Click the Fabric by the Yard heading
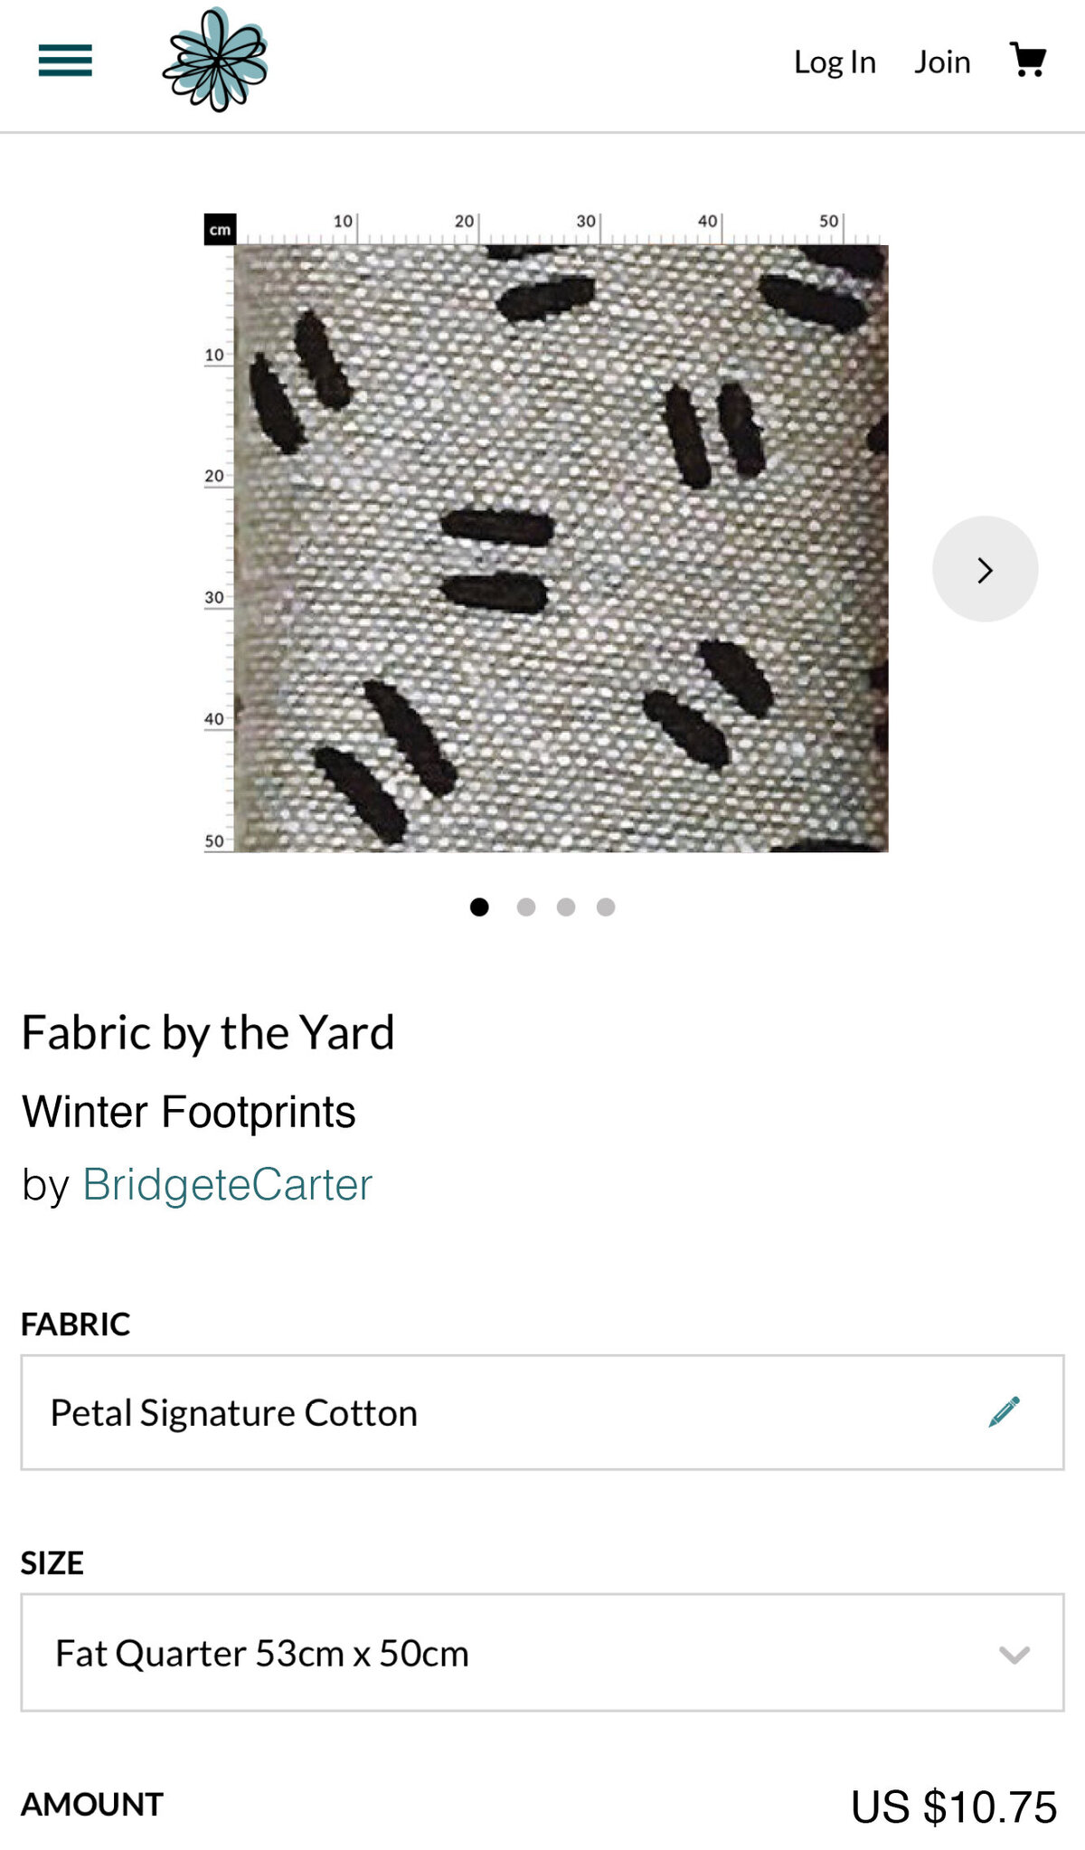The width and height of the screenshot is (1085, 1850). tap(208, 1033)
